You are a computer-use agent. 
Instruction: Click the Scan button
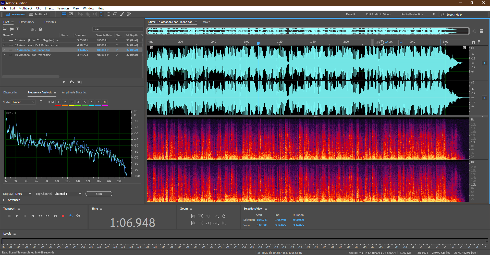[x=99, y=194]
